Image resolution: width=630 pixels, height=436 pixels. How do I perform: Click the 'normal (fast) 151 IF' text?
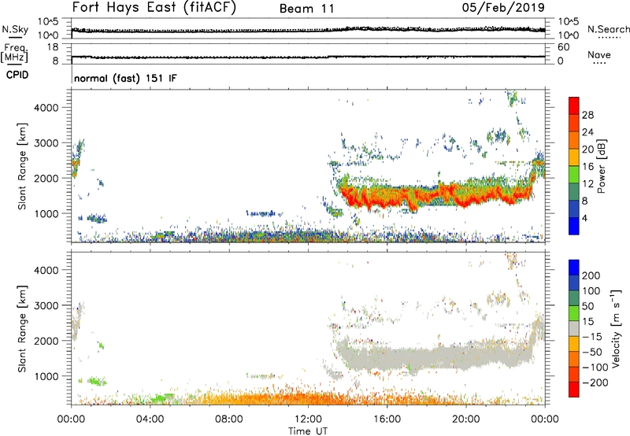coord(125,78)
